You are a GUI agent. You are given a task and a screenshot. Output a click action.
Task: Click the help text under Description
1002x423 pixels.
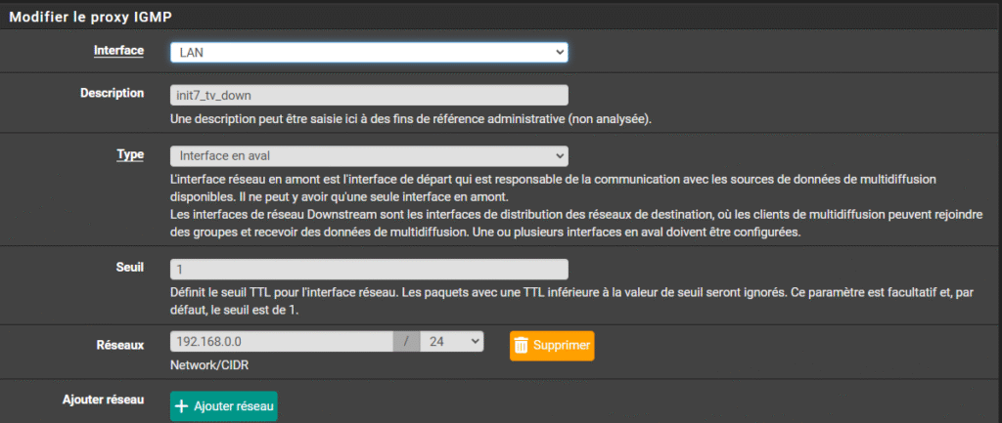pyautogui.click(x=411, y=119)
